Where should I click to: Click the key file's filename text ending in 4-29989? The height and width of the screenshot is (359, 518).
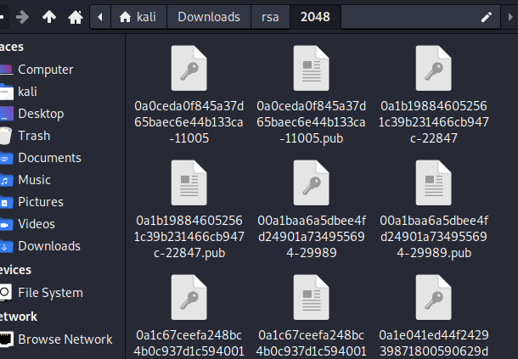[312, 237]
